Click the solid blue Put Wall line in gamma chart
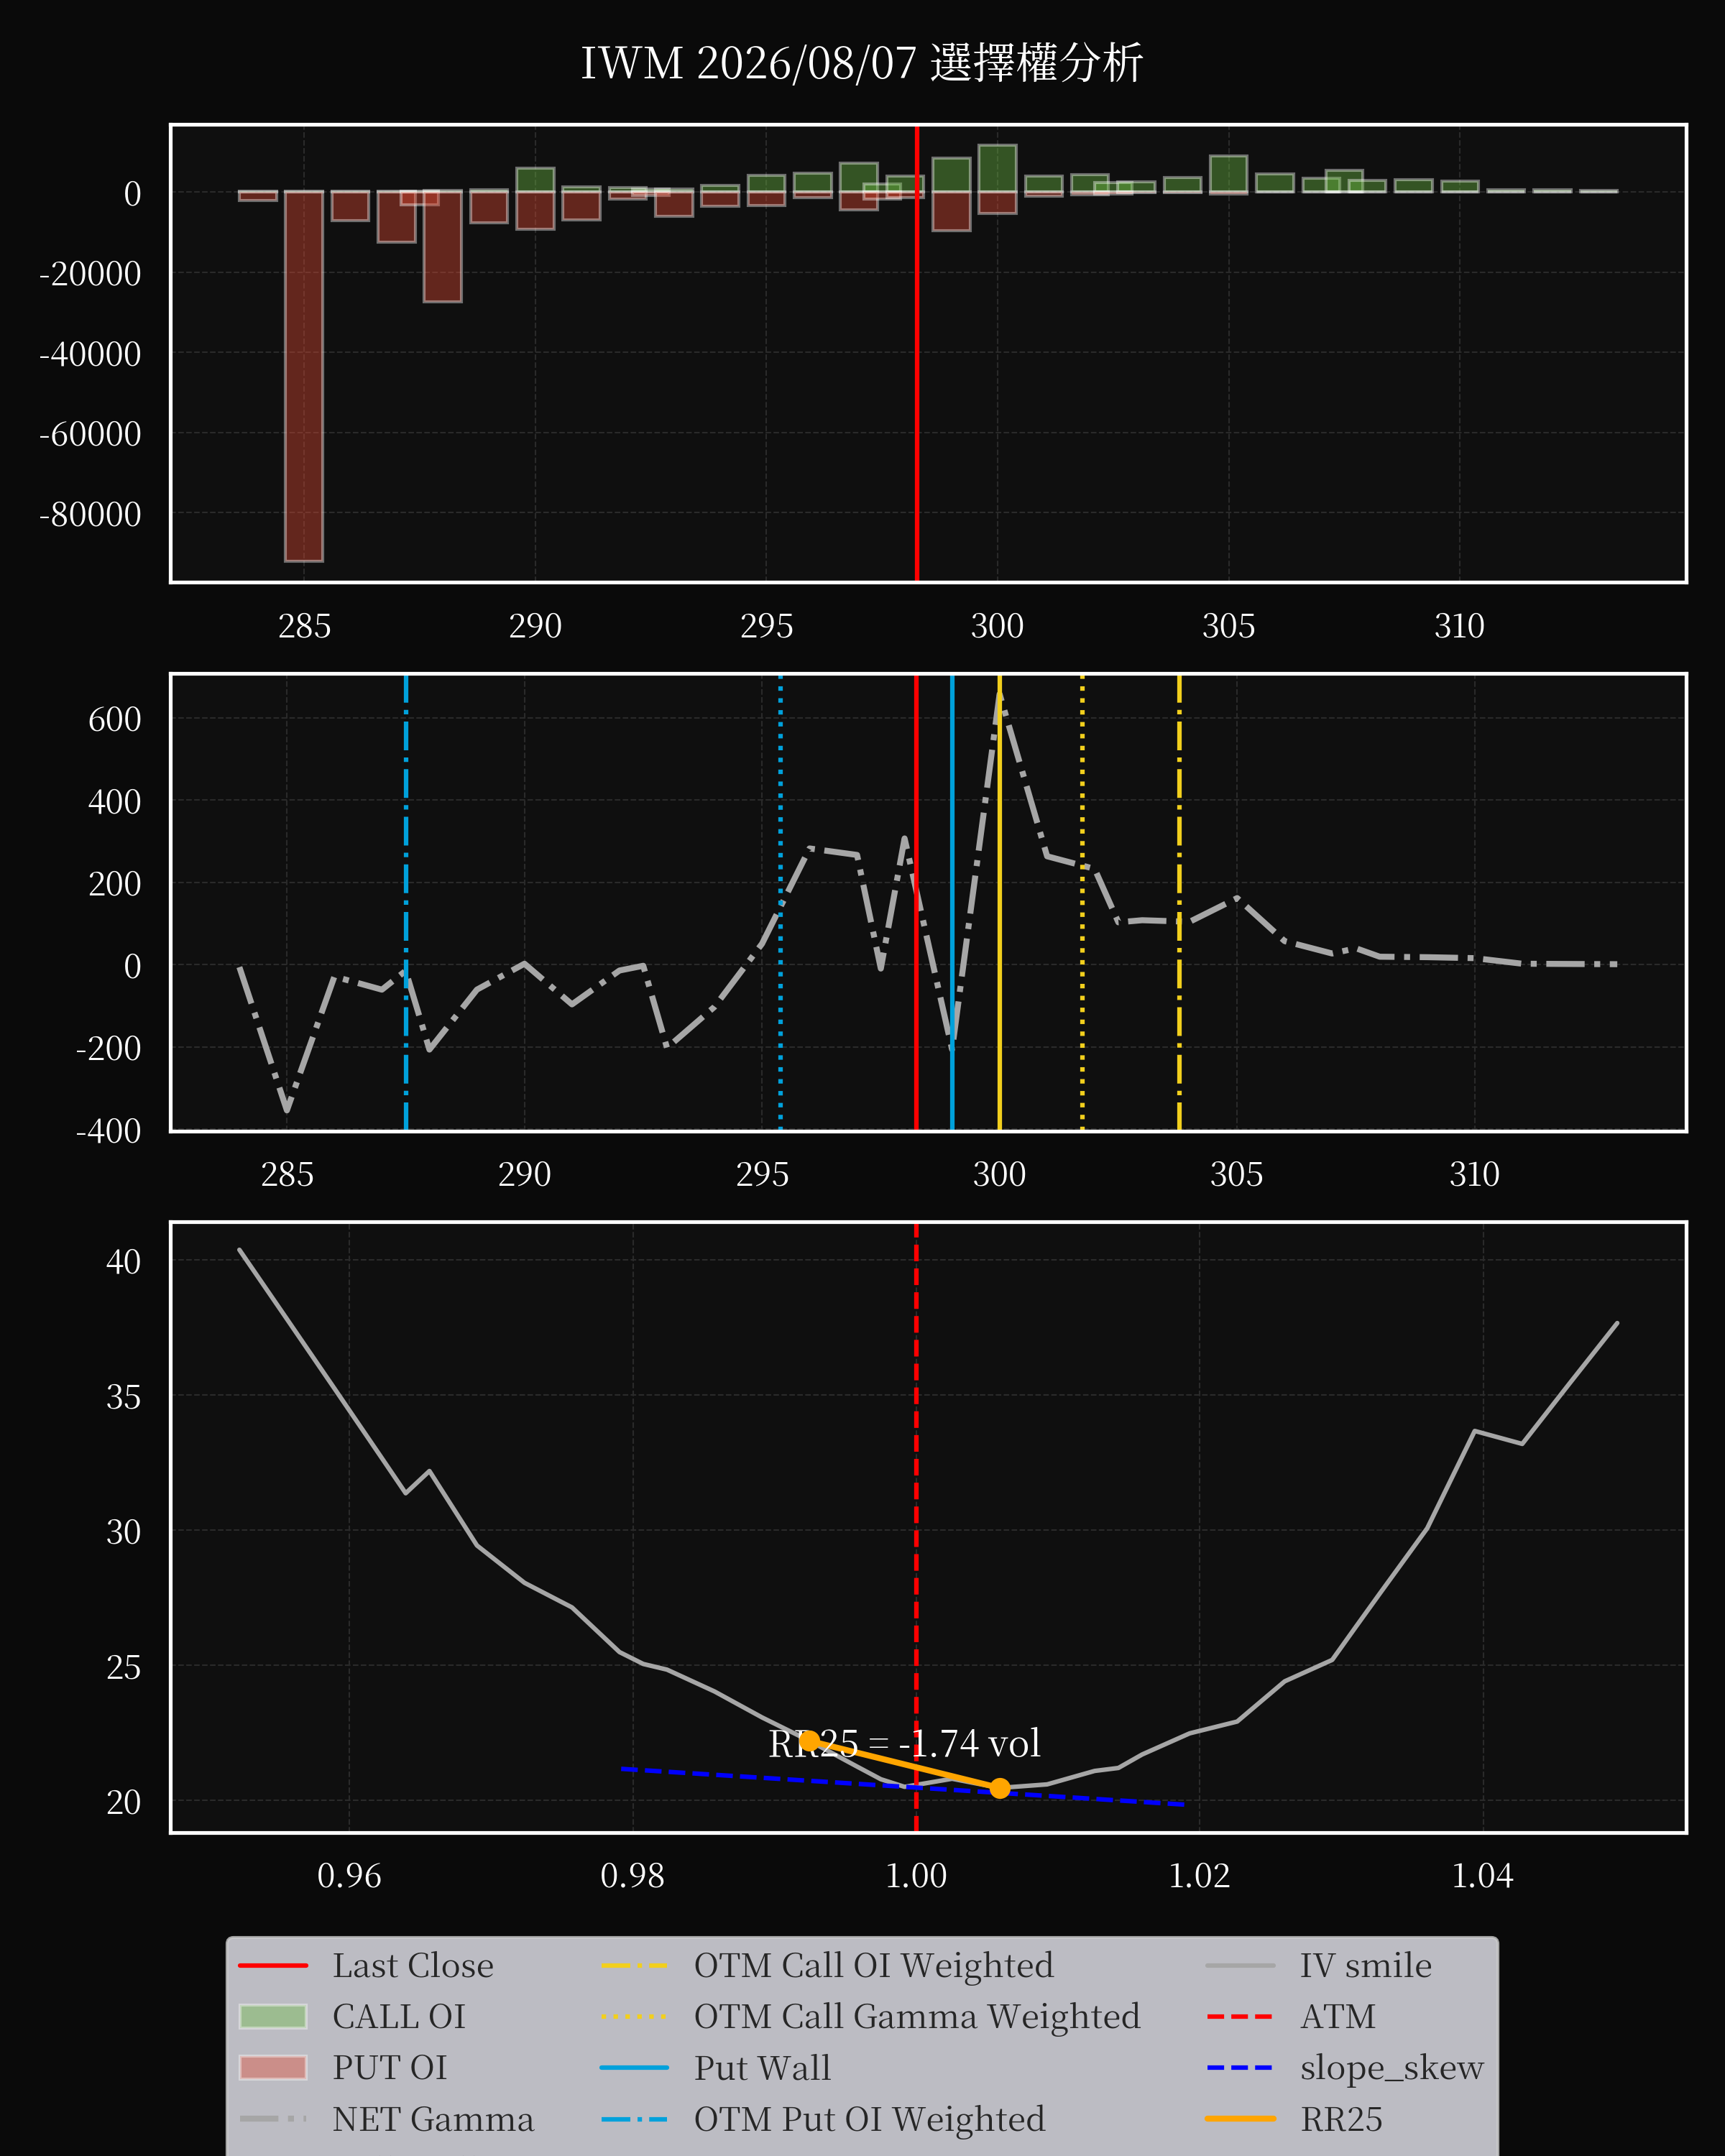1725x2156 pixels. point(952,903)
